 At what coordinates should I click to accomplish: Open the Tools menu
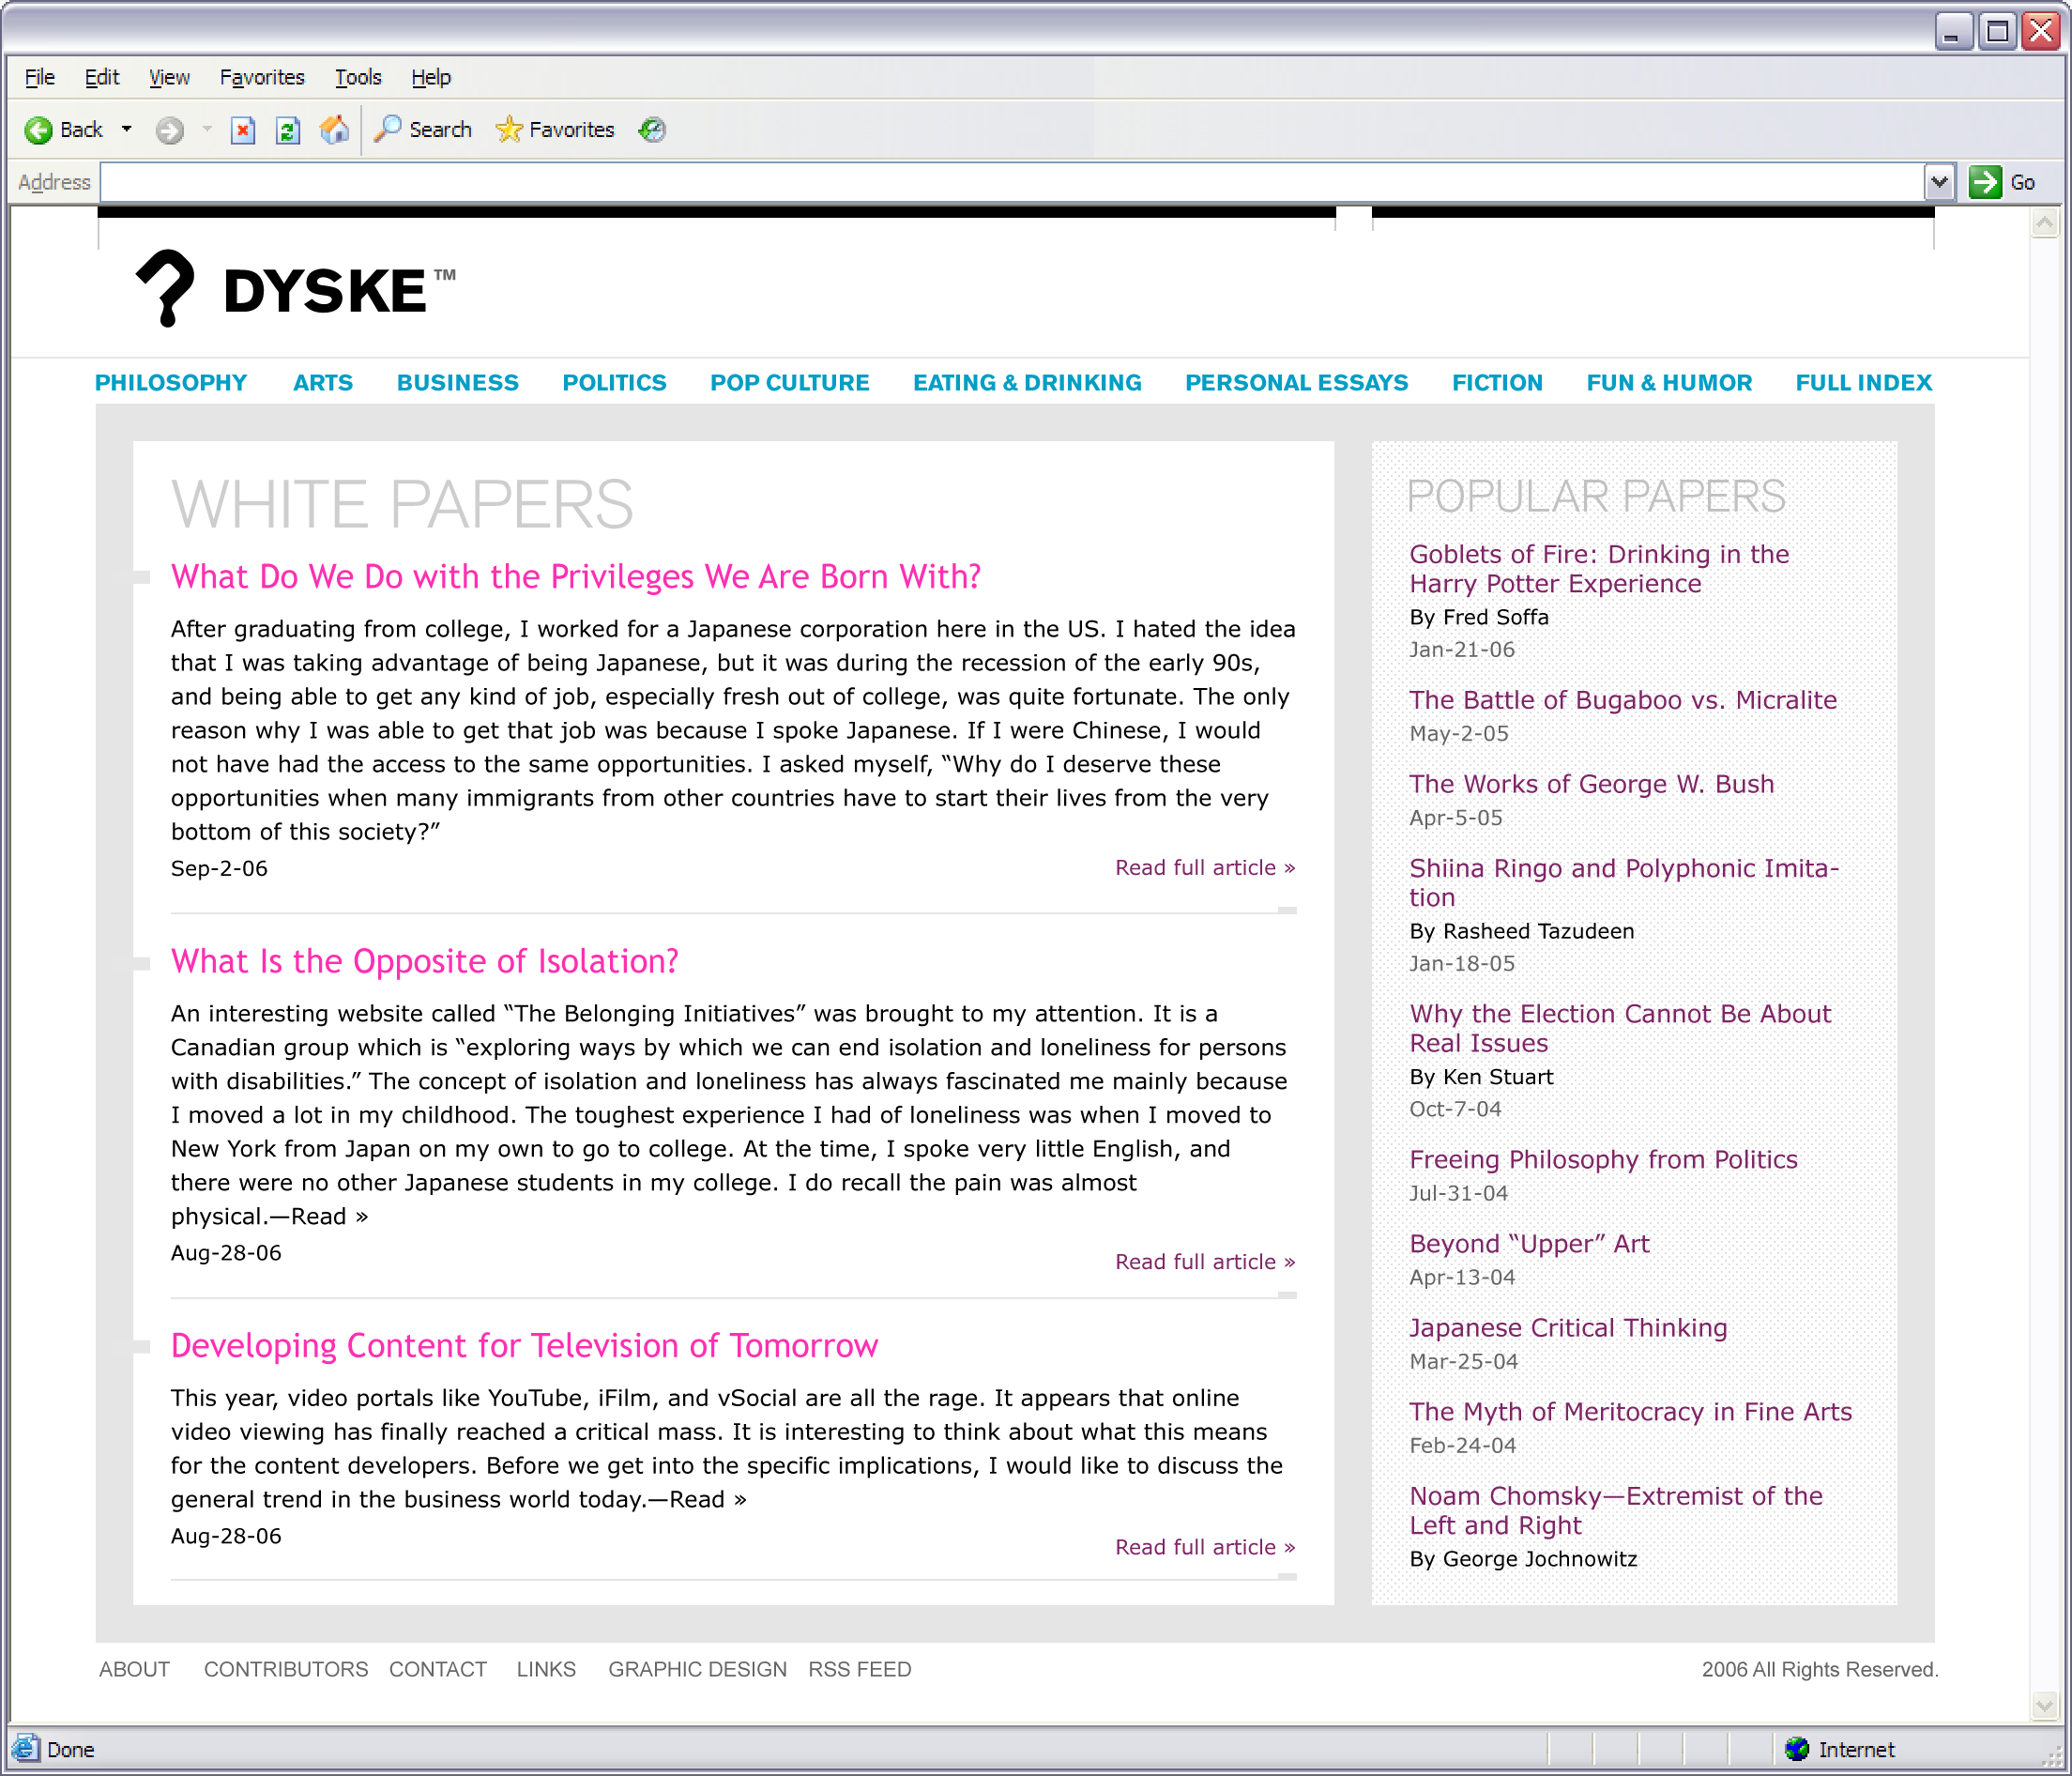[358, 77]
